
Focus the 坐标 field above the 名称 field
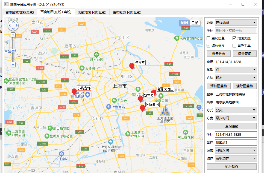pos(236,135)
